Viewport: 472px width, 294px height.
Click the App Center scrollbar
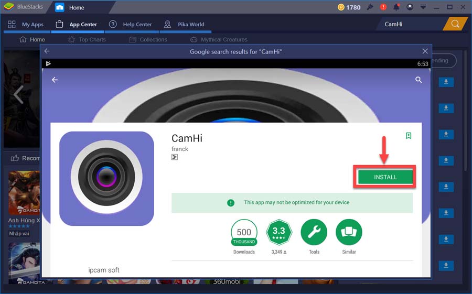pos(466,111)
